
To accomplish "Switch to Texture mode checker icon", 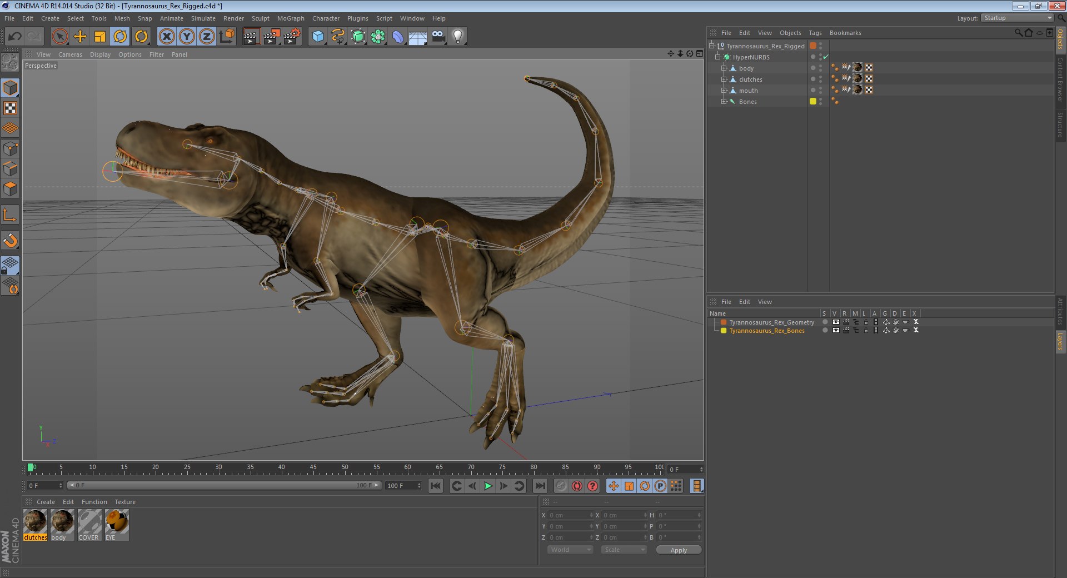I will tap(11, 108).
